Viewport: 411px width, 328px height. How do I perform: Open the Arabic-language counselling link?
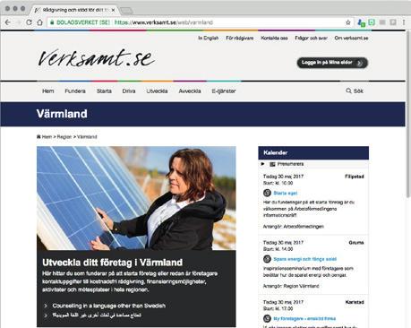(97, 315)
